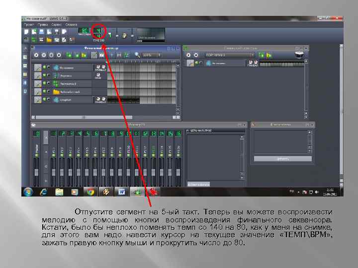Viewport: 358px width, 268px height.
Task: Open the Song Editor zoom percentage dropdown
Action: tap(151, 55)
